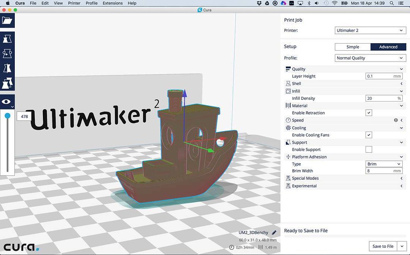Screen dimensions: 410x255
Task: Click the Cura logo in title bar
Action: pos(200,10)
